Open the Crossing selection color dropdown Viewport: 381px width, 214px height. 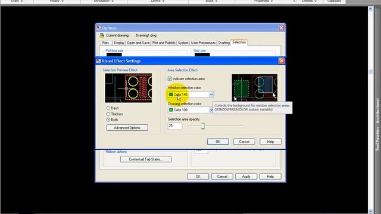(211, 110)
